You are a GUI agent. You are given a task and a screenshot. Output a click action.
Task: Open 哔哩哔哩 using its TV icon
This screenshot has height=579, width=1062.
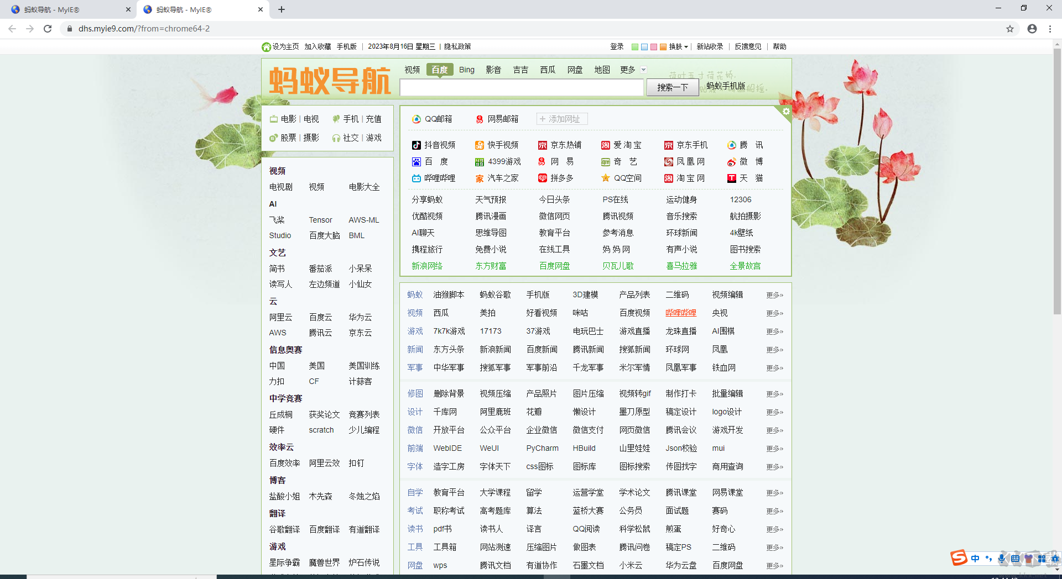[x=417, y=178]
